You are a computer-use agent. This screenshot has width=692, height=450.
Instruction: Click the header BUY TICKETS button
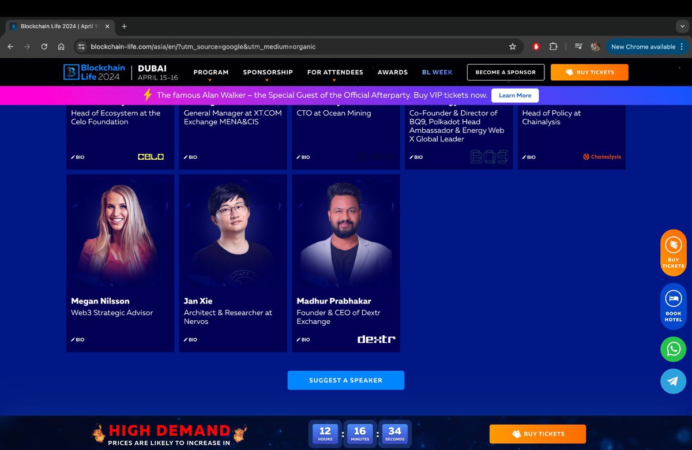pyautogui.click(x=589, y=72)
